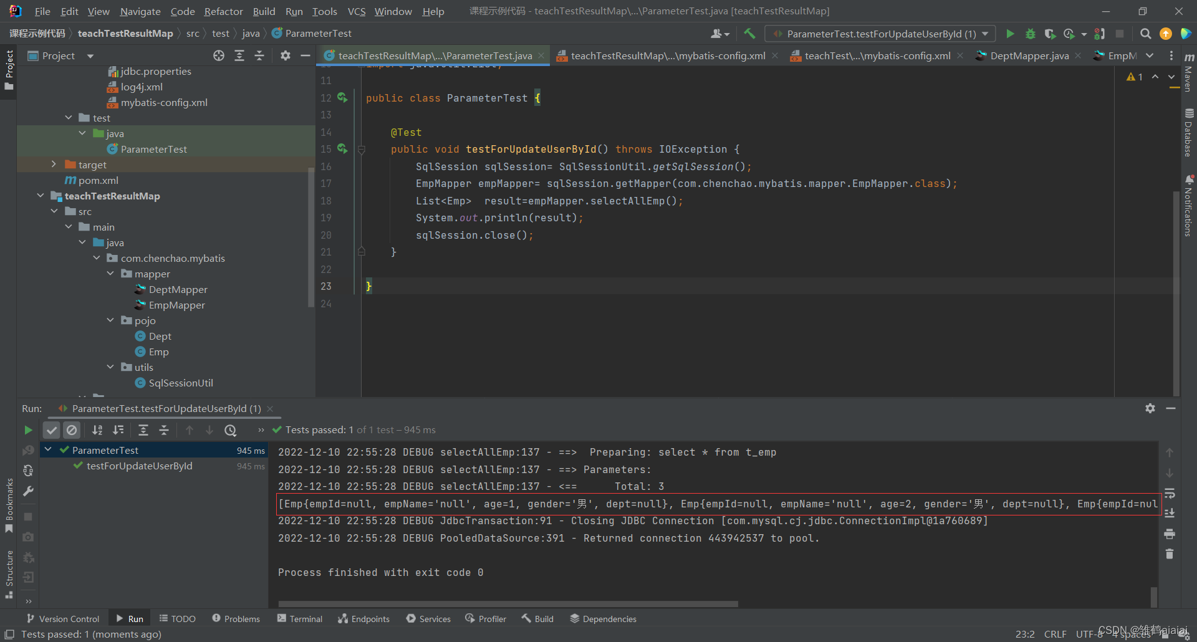Expand all test nodes icon in Run toolbar
This screenshot has width=1197, height=642.
pyautogui.click(x=143, y=430)
